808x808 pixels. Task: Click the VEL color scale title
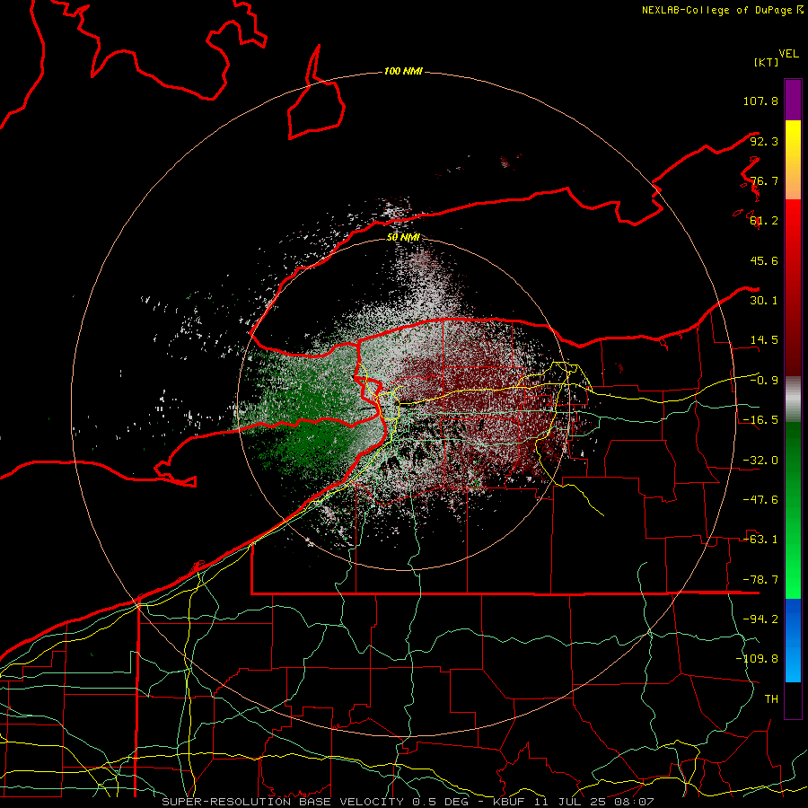(789, 54)
